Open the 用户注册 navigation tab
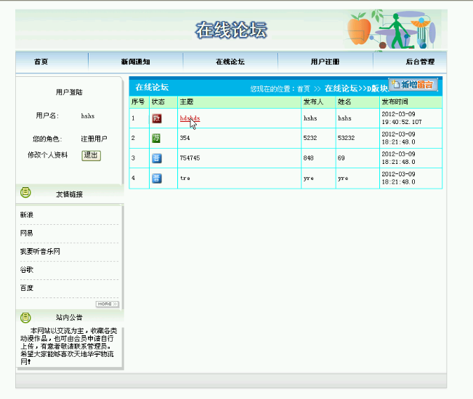 tap(326, 62)
